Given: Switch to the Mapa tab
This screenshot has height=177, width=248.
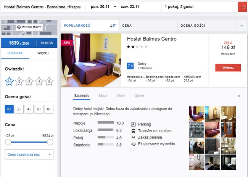Looking at the screenshot, I should coord(103,96).
